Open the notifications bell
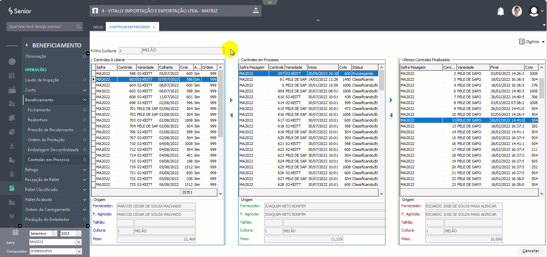This screenshot has width=547, height=257. 501,11
